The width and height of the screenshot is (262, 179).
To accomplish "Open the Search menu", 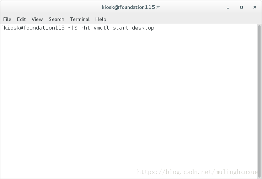I will pos(57,20).
